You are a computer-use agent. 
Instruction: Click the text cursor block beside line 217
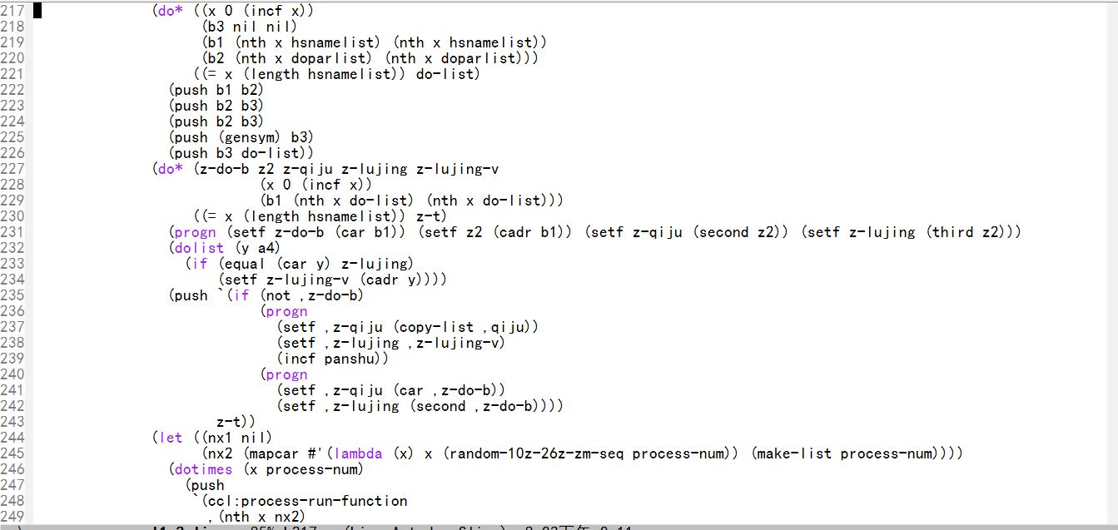(38, 12)
